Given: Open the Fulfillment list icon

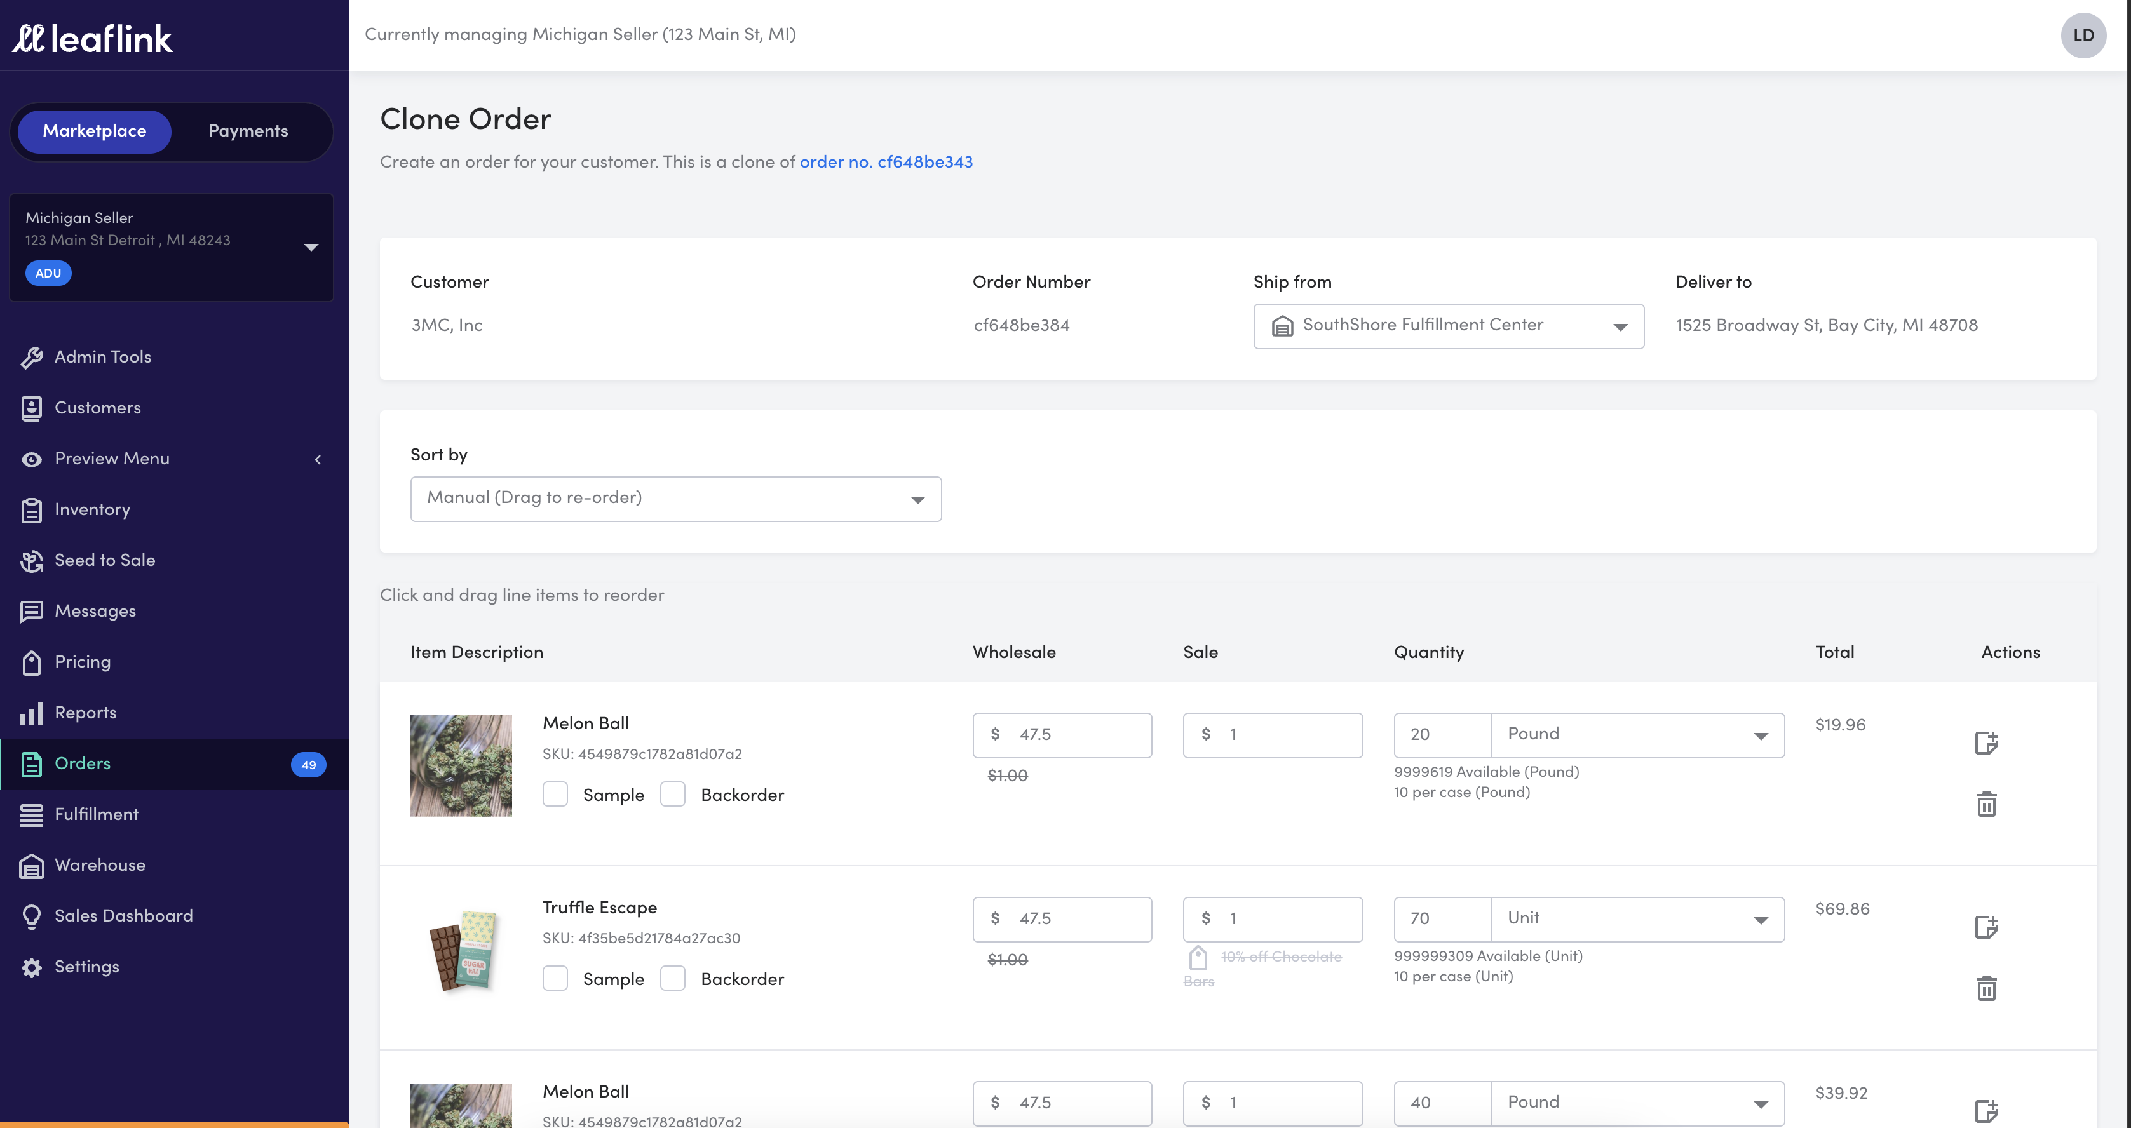Looking at the screenshot, I should click(x=31, y=815).
